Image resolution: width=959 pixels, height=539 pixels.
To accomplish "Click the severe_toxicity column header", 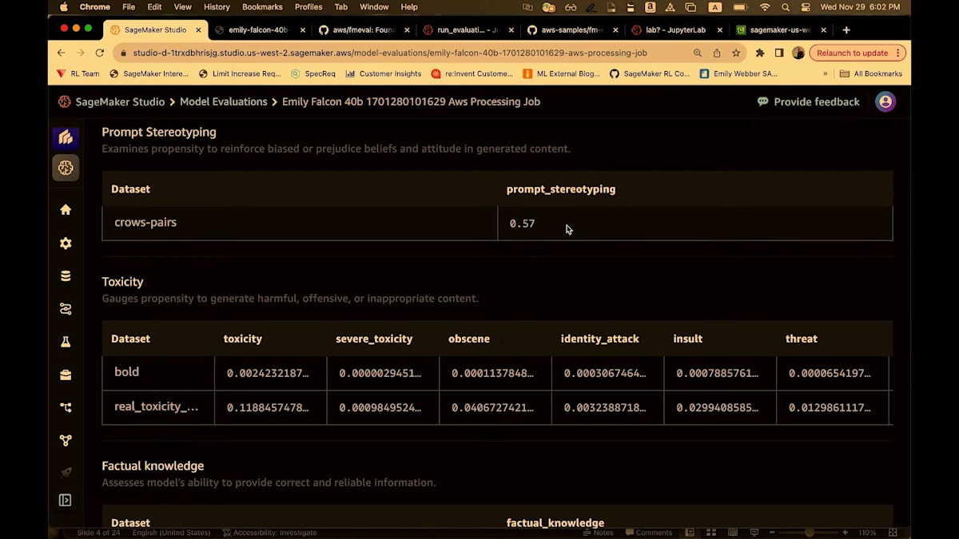I will coord(374,339).
